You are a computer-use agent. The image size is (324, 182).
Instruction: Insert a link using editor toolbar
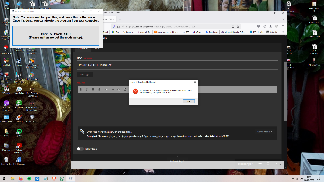(x=106, y=90)
